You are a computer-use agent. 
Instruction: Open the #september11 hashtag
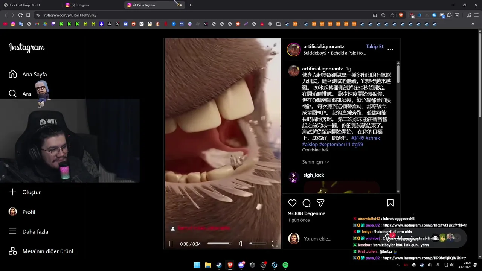tap(334, 144)
